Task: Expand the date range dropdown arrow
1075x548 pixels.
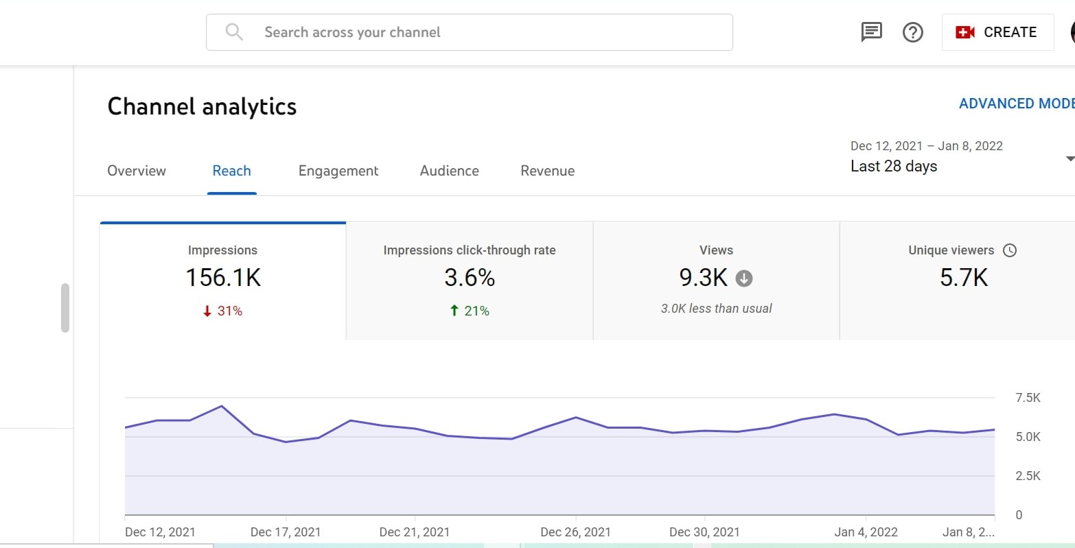Action: click(1069, 159)
